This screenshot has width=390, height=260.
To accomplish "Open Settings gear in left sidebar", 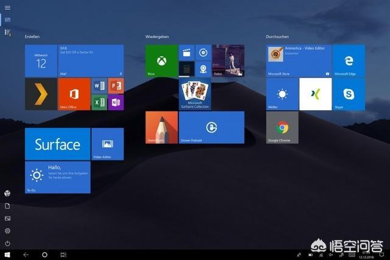I will point(7,231).
